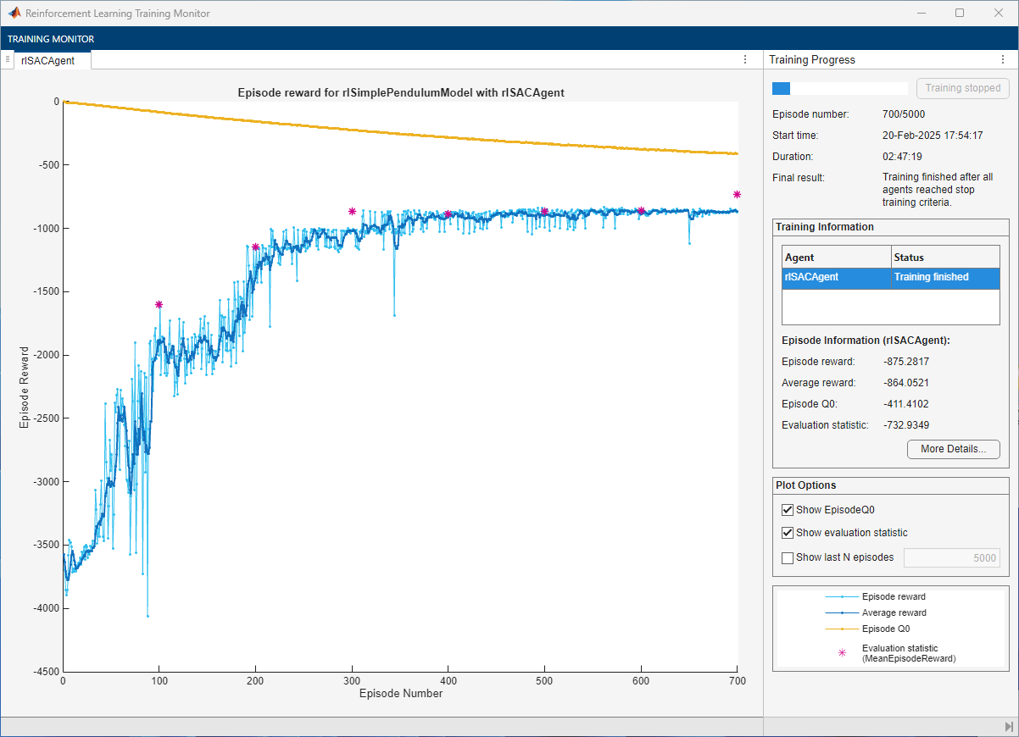Click the Episode Q0 legend entry
Screen dimensions: 1019x737
(867, 629)
